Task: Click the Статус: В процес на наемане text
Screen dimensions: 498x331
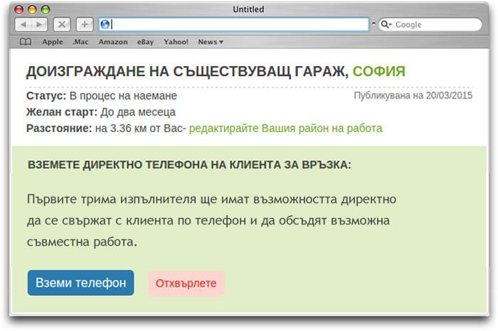Action: click(x=102, y=96)
